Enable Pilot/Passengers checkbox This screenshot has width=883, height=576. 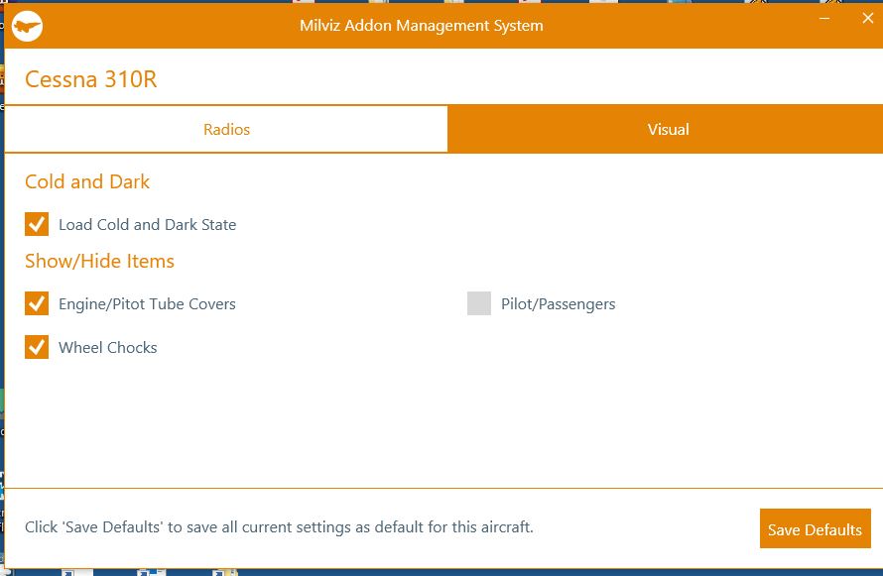478,303
